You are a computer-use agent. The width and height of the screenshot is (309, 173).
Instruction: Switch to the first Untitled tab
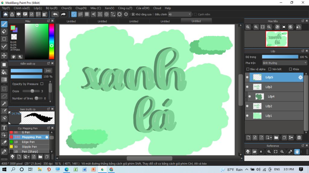71,21
